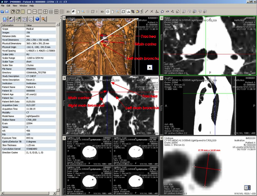Click the Axial view slice slider

point(162,37)
